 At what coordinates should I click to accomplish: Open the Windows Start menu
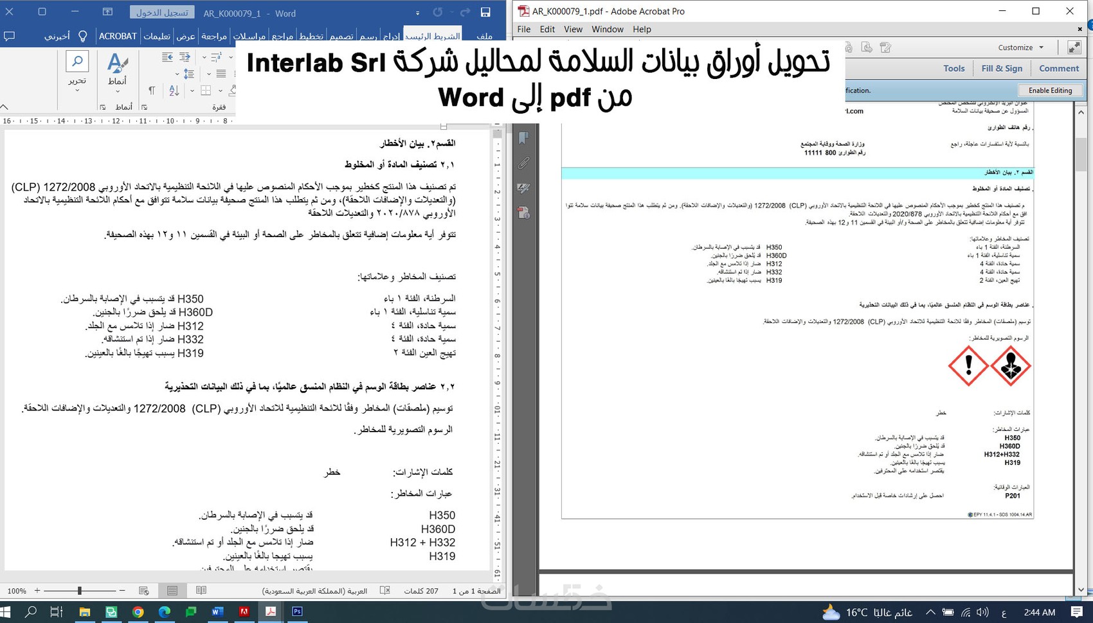click(6, 611)
